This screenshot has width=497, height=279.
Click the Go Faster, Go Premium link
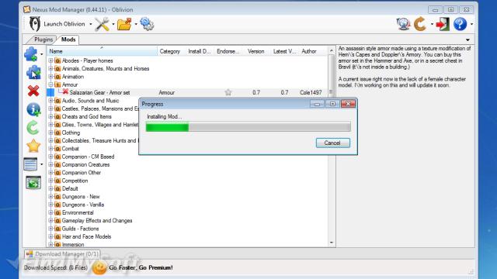141,267
